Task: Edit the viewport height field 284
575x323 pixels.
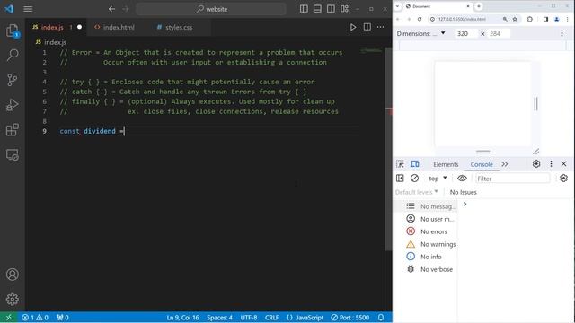Action: (499, 34)
